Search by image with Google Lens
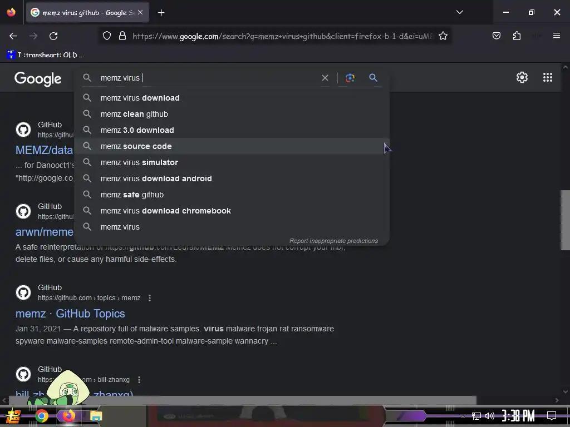This screenshot has width=570, height=427. [350, 78]
